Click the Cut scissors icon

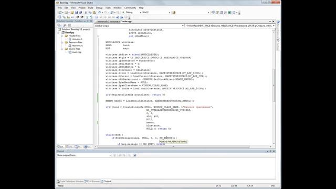(86, 13)
